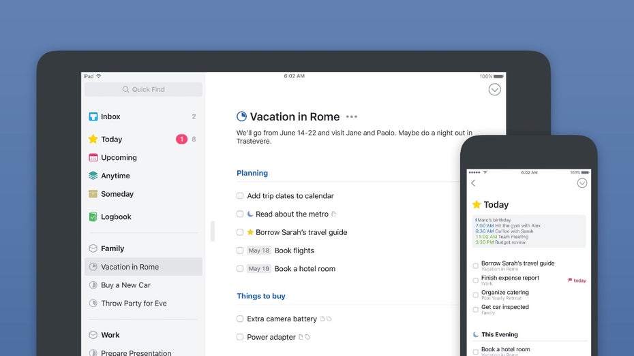Open the Inbox list

pyautogui.click(x=144, y=116)
